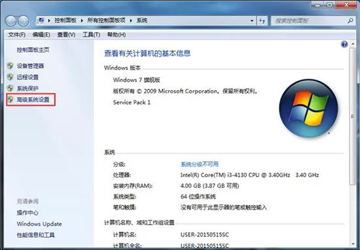The height and width of the screenshot is (250, 360).
Task: Click the Back navigation arrow button
Action: coord(10,21)
